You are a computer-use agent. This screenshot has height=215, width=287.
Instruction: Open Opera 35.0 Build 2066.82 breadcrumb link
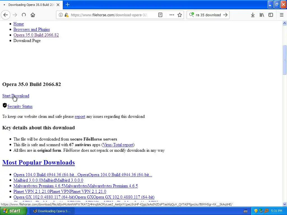click(x=36, y=35)
